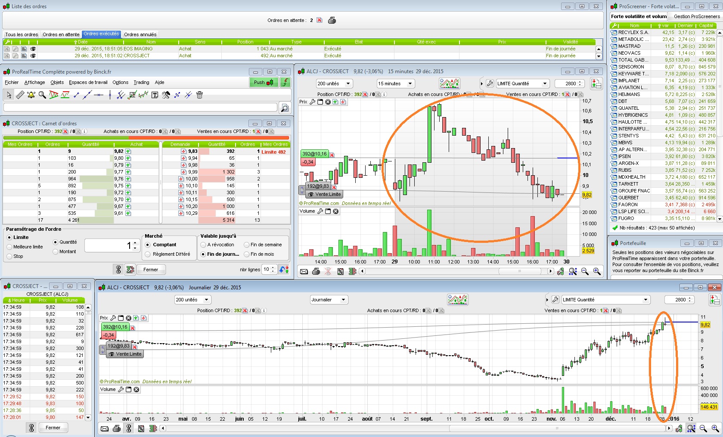723x437 pixels.
Task: Click the mail icon under 15 minutes chart
Action: coord(304,271)
